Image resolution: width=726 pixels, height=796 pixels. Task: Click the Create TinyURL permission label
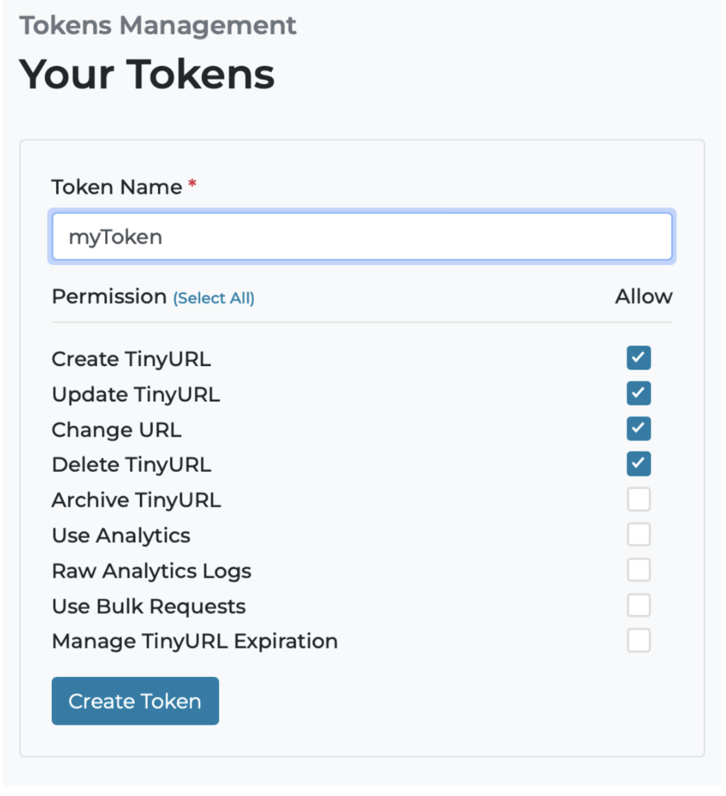131,359
